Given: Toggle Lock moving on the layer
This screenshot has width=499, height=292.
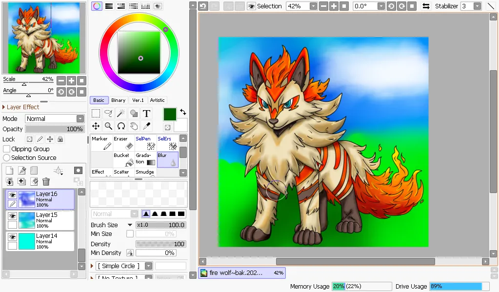Looking at the screenshot, I should click(x=50, y=139).
